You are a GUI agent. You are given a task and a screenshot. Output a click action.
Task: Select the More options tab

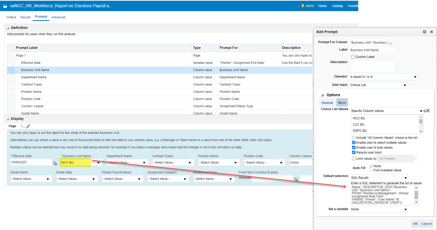(x=342, y=103)
